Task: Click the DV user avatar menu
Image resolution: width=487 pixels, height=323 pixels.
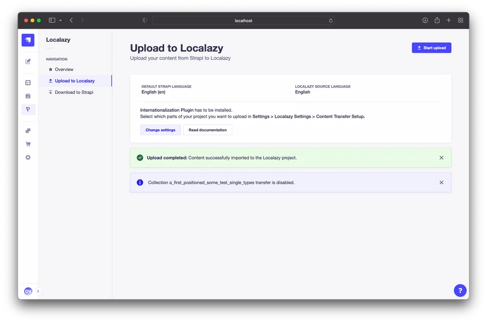Action: (x=28, y=291)
